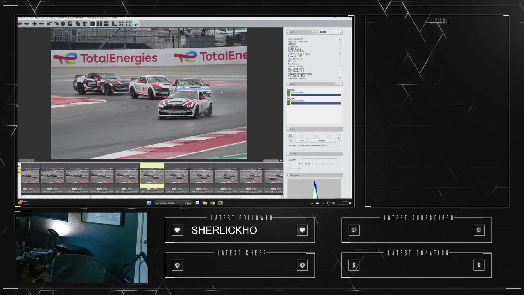Toggle the crop preview eye icon
Viewport: 524px width, 295px height.
pyautogui.click(x=291, y=141)
